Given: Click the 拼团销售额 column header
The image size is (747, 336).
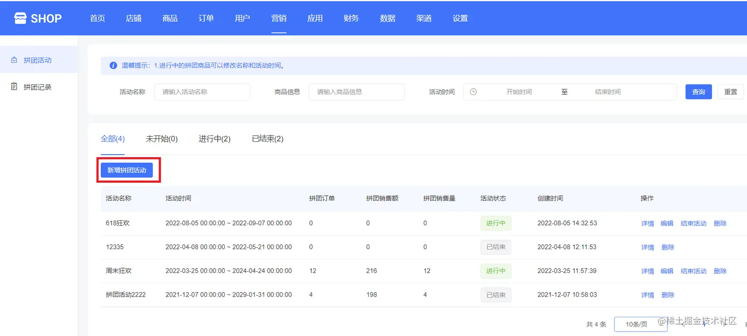Looking at the screenshot, I should tap(382, 198).
